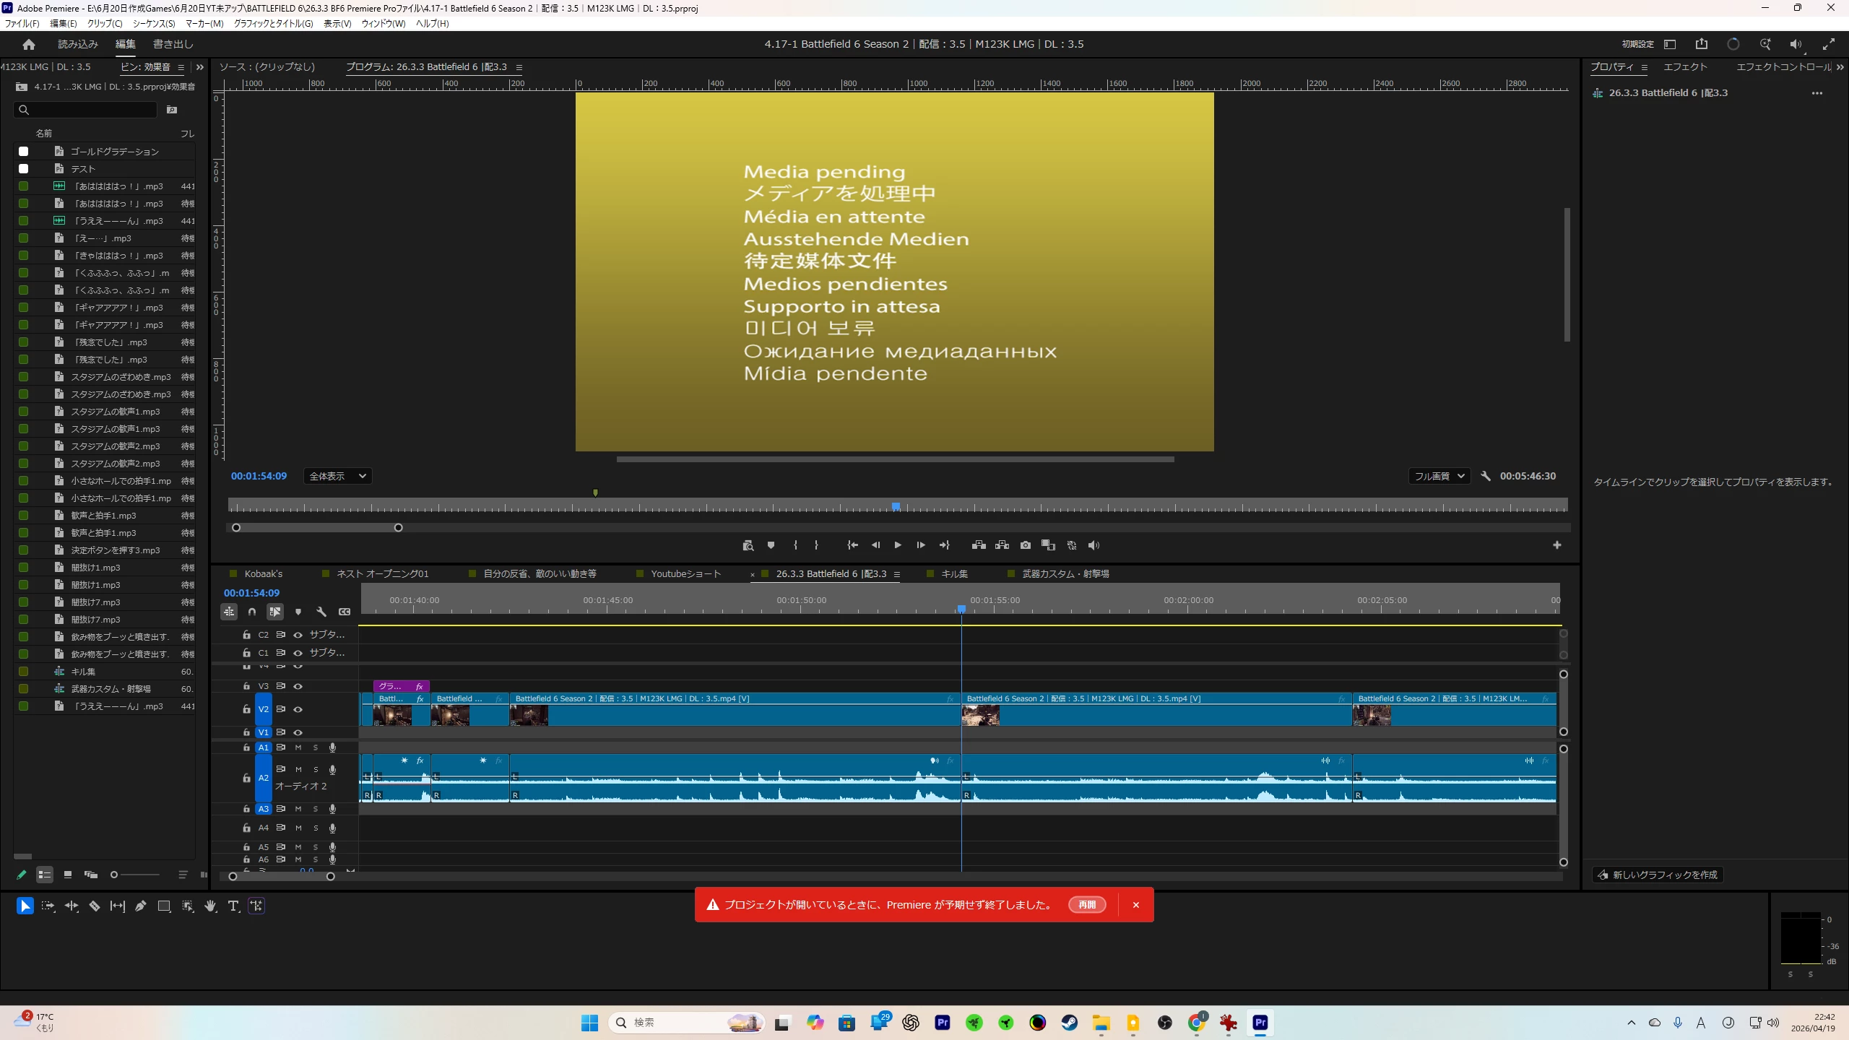The width and height of the screenshot is (1849, 1040).
Task: Select the Razor tool
Action: (95, 906)
